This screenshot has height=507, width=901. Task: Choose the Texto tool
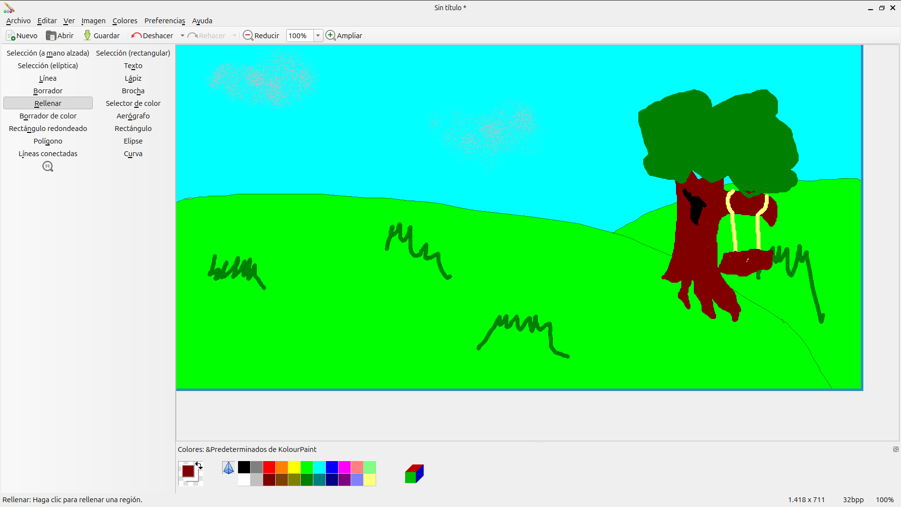tap(133, 66)
